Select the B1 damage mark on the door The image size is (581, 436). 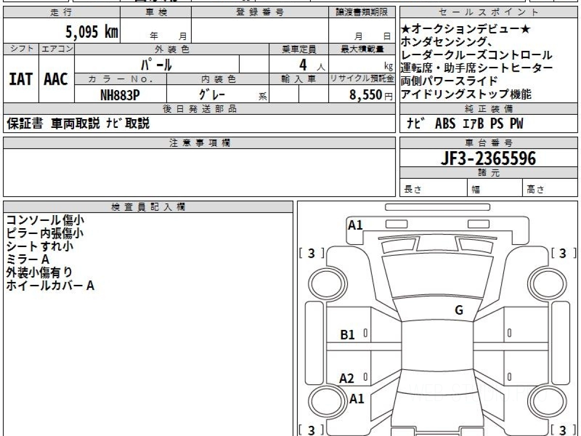click(x=348, y=334)
